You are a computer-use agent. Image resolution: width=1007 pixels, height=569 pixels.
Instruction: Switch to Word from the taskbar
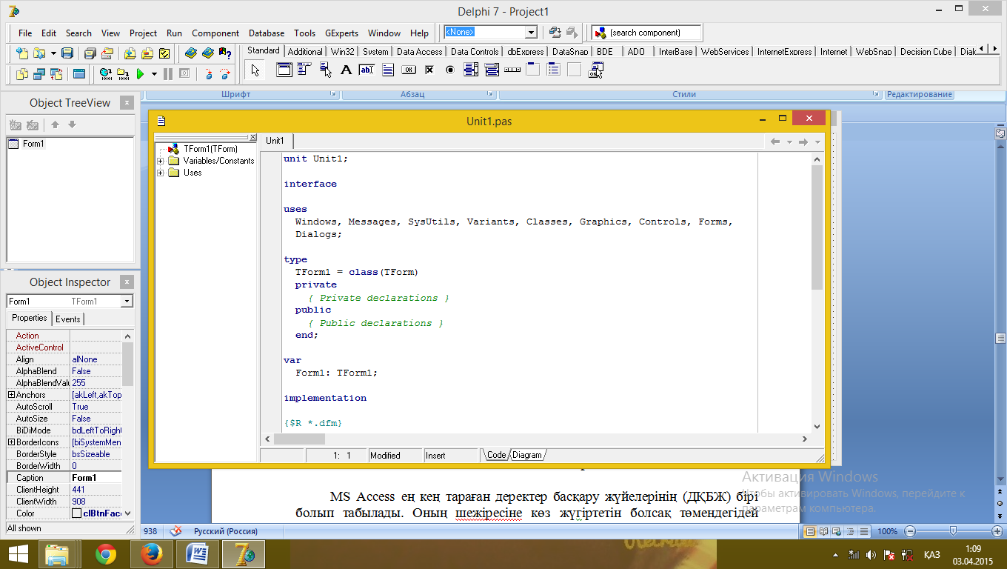pyautogui.click(x=197, y=554)
